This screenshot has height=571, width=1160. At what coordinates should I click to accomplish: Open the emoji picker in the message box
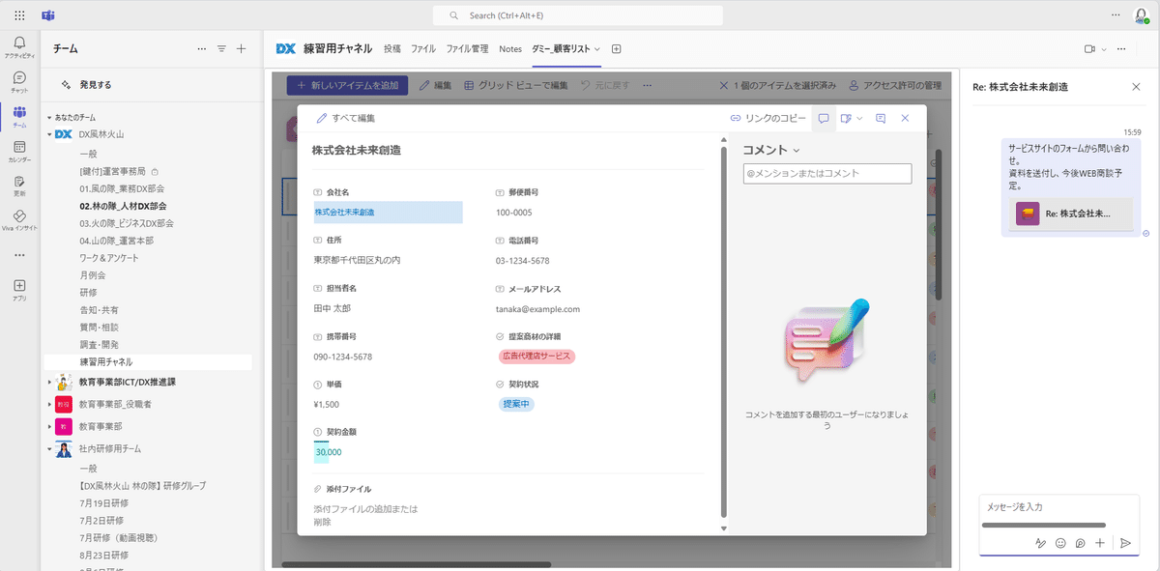click(x=1060, y=543)
